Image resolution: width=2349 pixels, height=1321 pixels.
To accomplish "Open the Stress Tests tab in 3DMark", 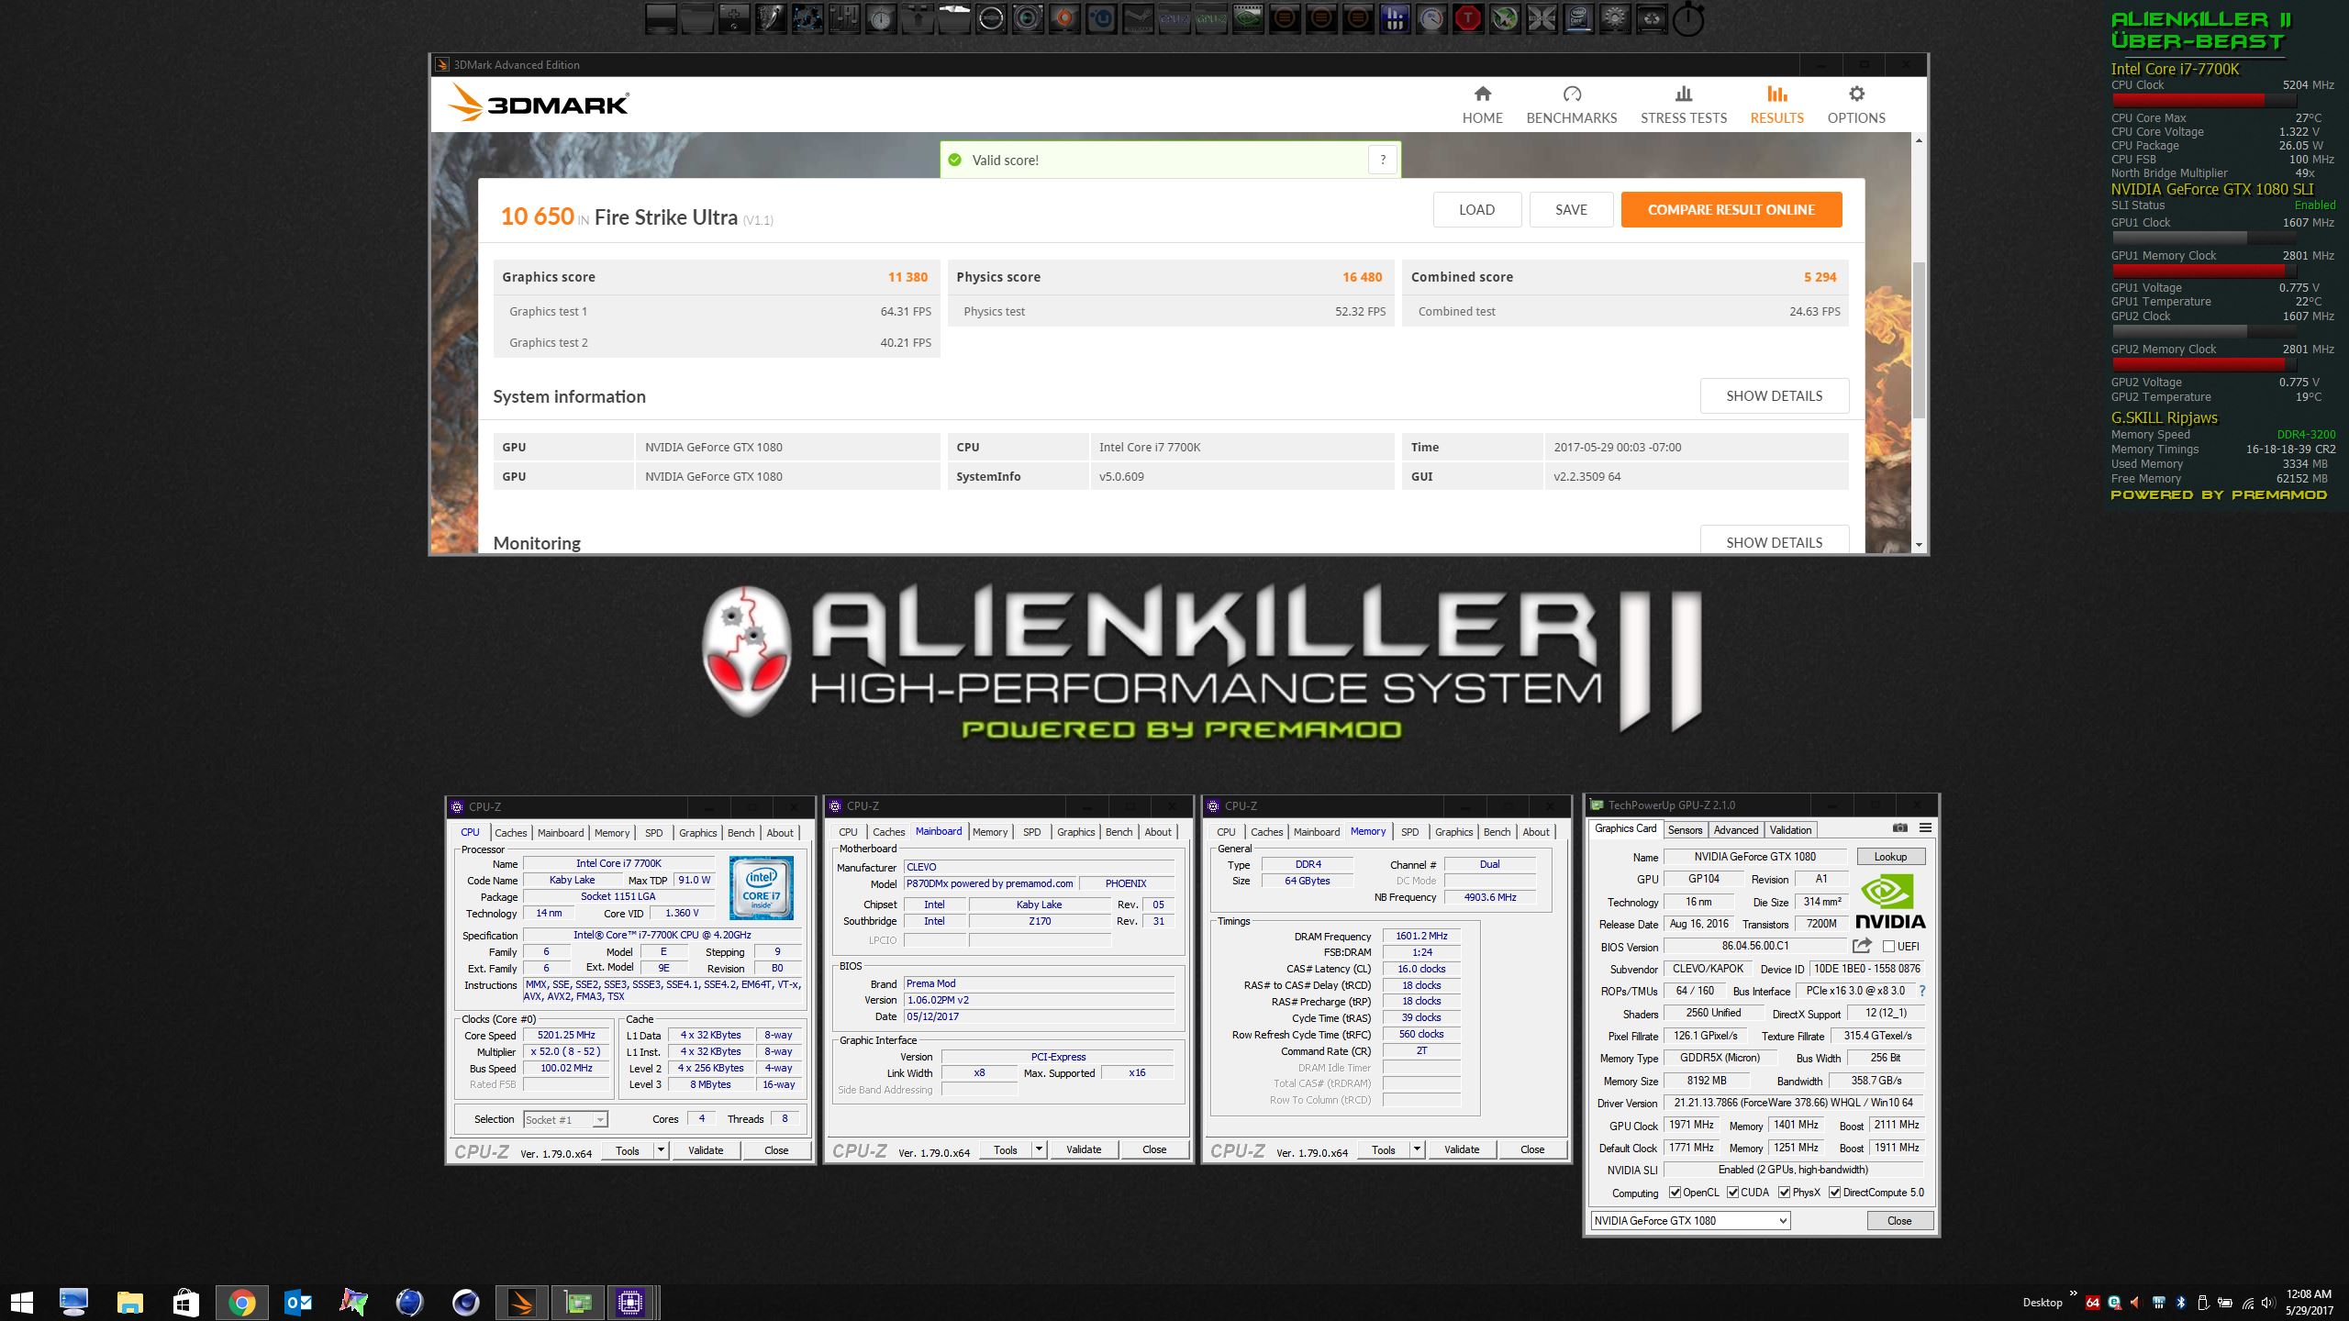I will [x=1683, y=105].
